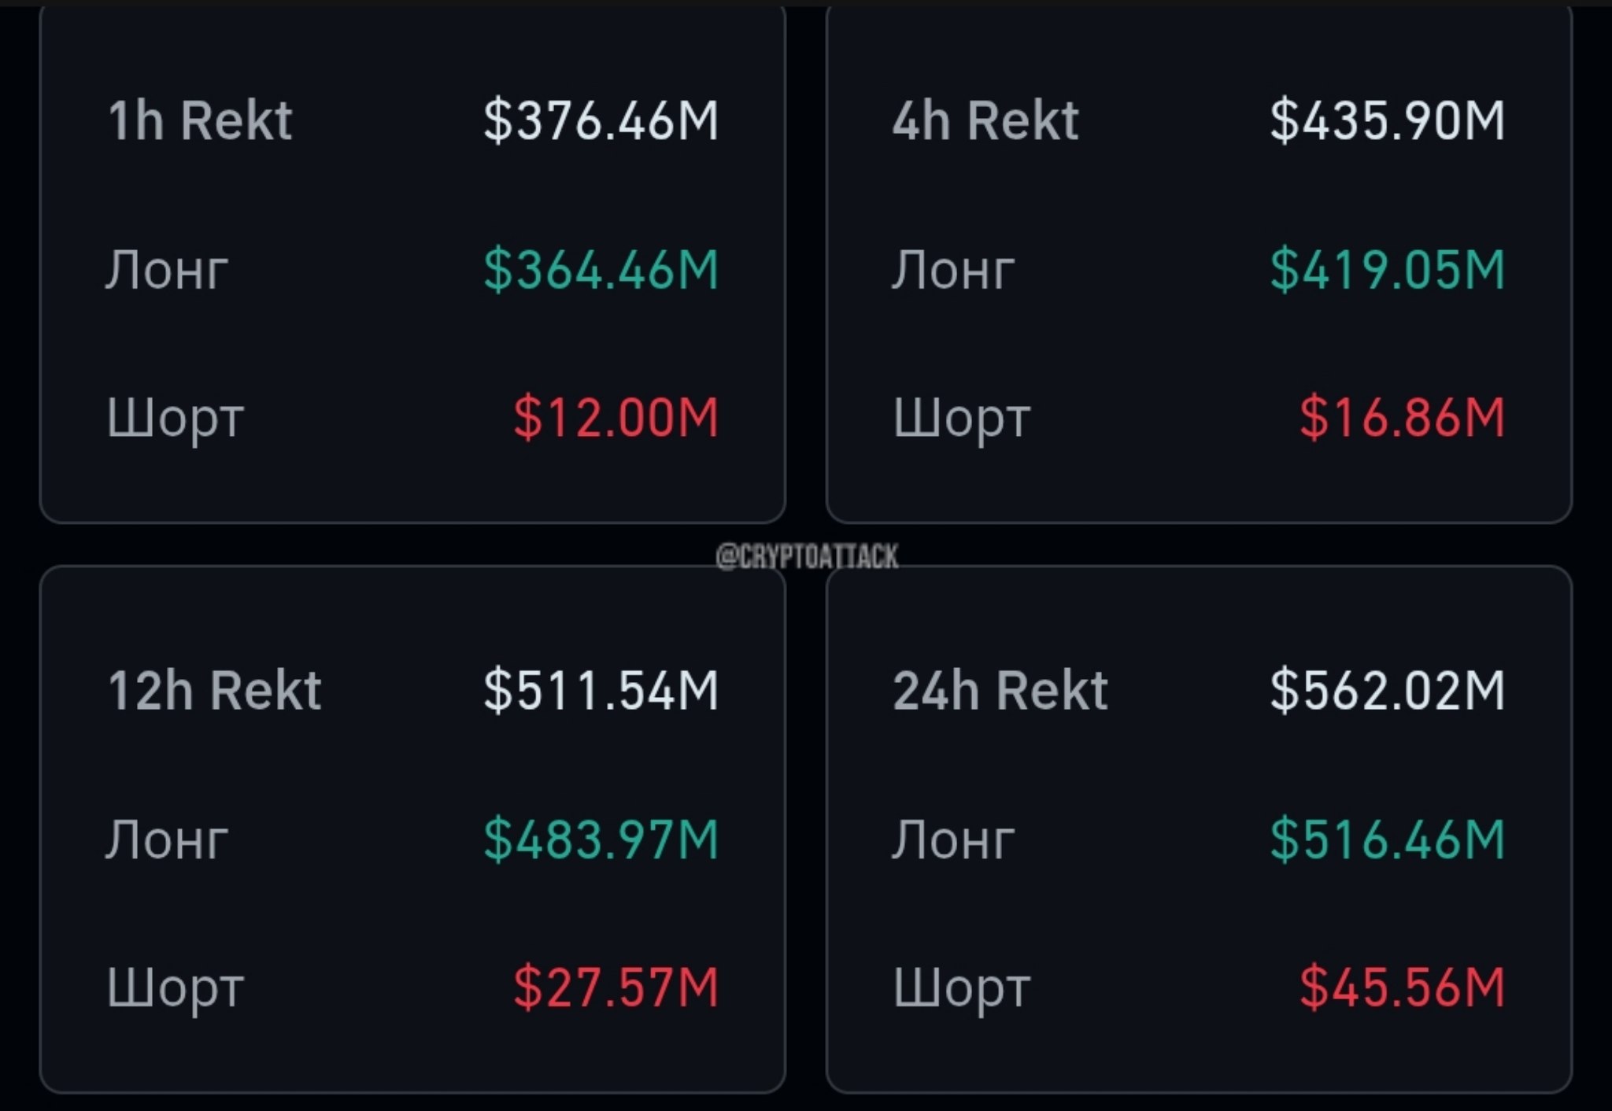The image size is (1612, 1111).
Task: Click the 12h Rekt label
Action: coord(215,692)
